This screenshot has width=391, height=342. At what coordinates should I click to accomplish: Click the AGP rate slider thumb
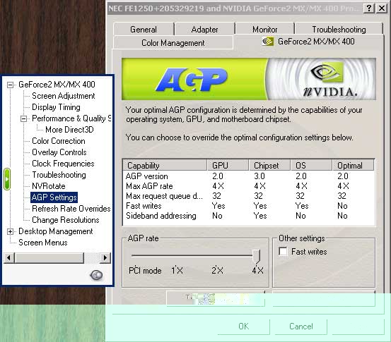[x=256, y=257]
